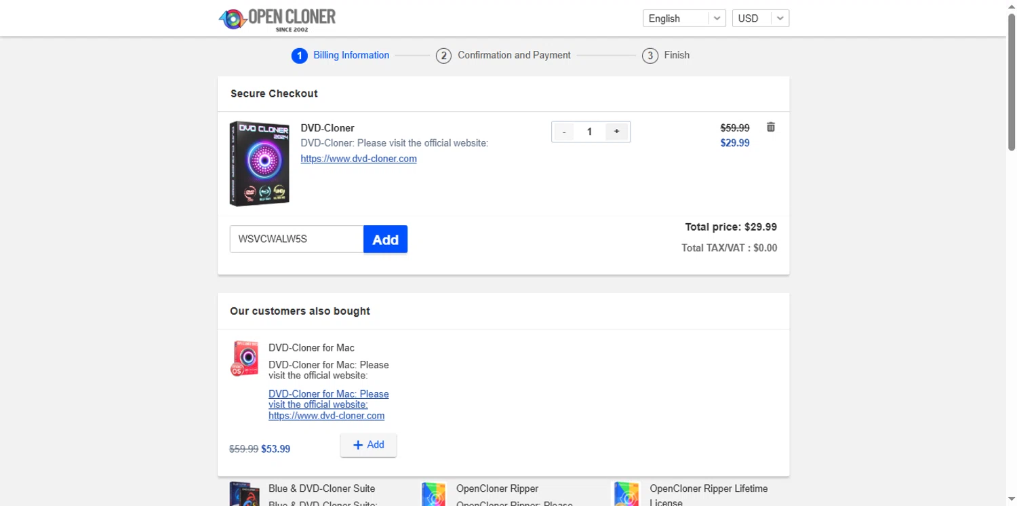Click the OpenCloner Ripper Lifetime License title
Screen dimensions: 1017x506
[709, 494]
